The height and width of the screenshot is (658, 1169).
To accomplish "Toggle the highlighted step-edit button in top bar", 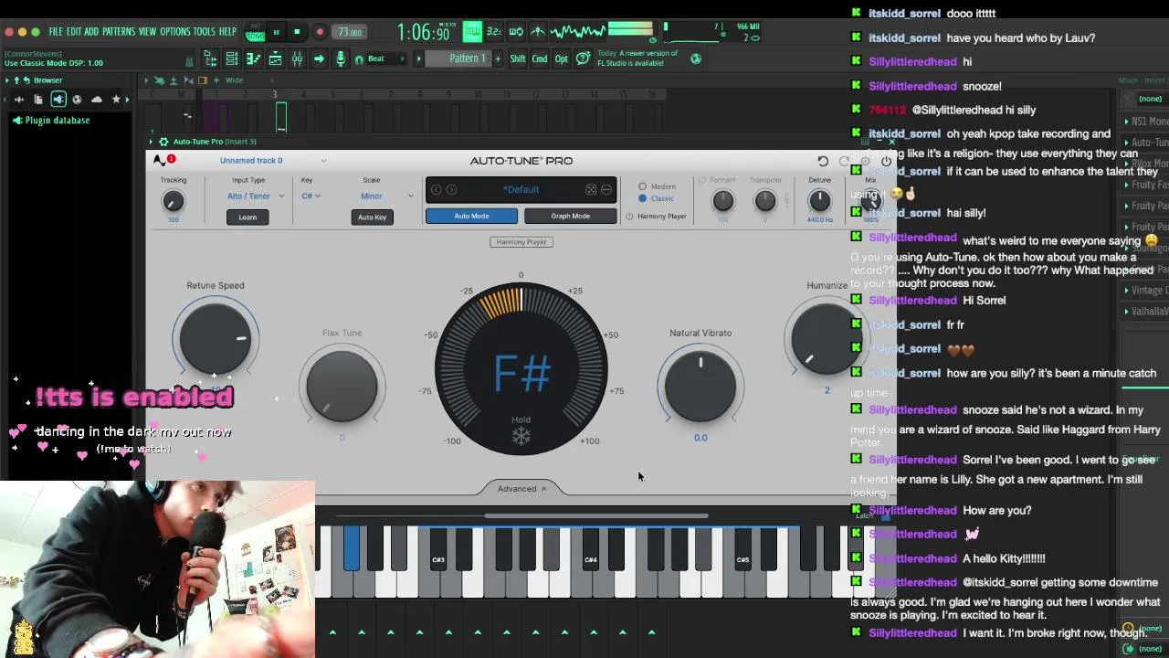I will pos(472,32).
